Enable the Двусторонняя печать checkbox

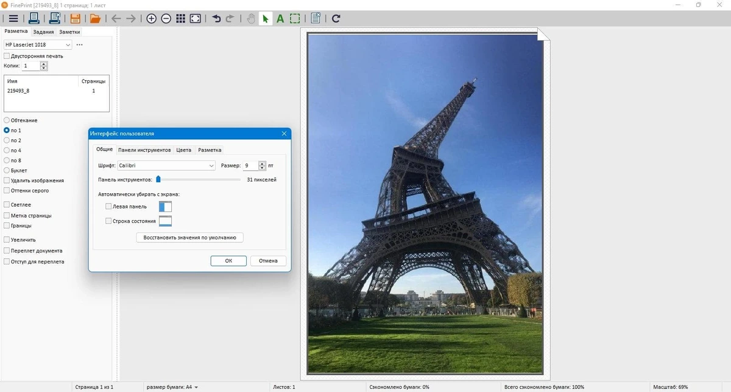point(7,56)
